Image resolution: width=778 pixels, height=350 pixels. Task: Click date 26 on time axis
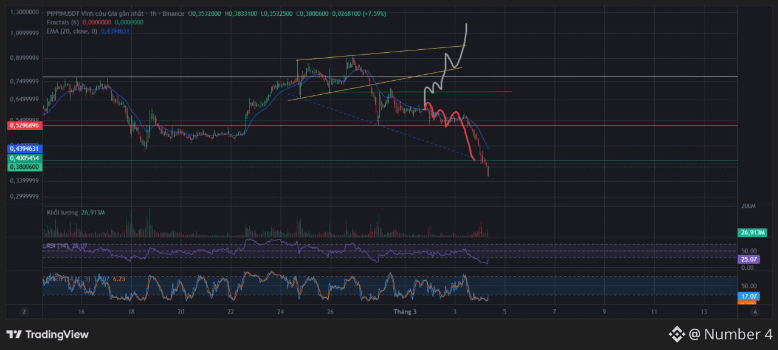(330, 312)
